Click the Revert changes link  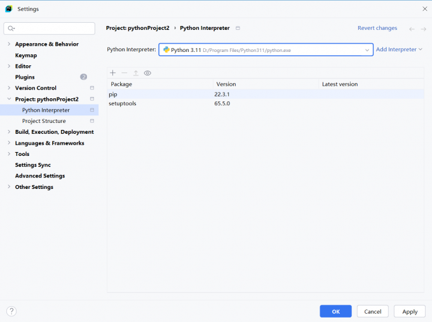click(x=377, y=28)
